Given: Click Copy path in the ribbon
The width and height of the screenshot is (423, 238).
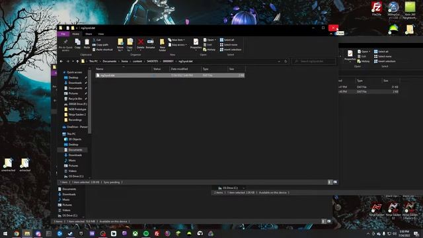Looking at the screenshot, I should click(x=100, y=45).
